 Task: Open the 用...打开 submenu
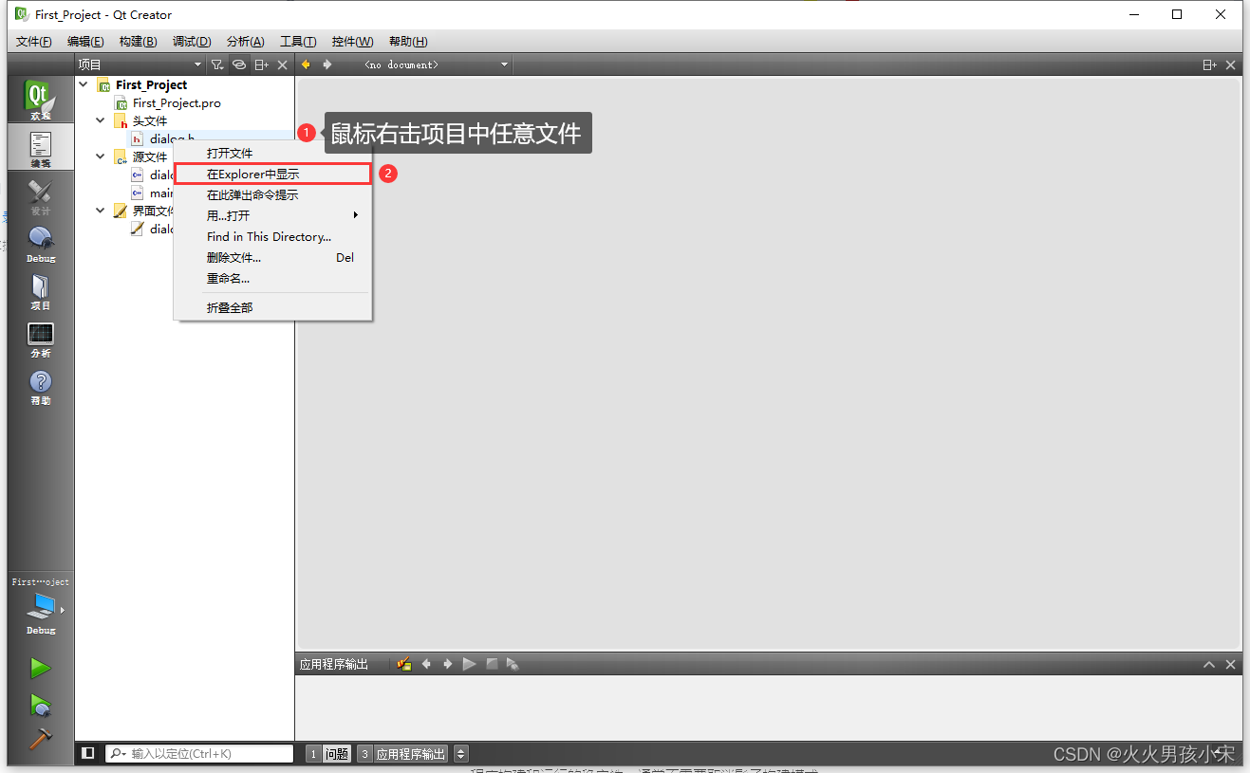click(x=272, y=215)
